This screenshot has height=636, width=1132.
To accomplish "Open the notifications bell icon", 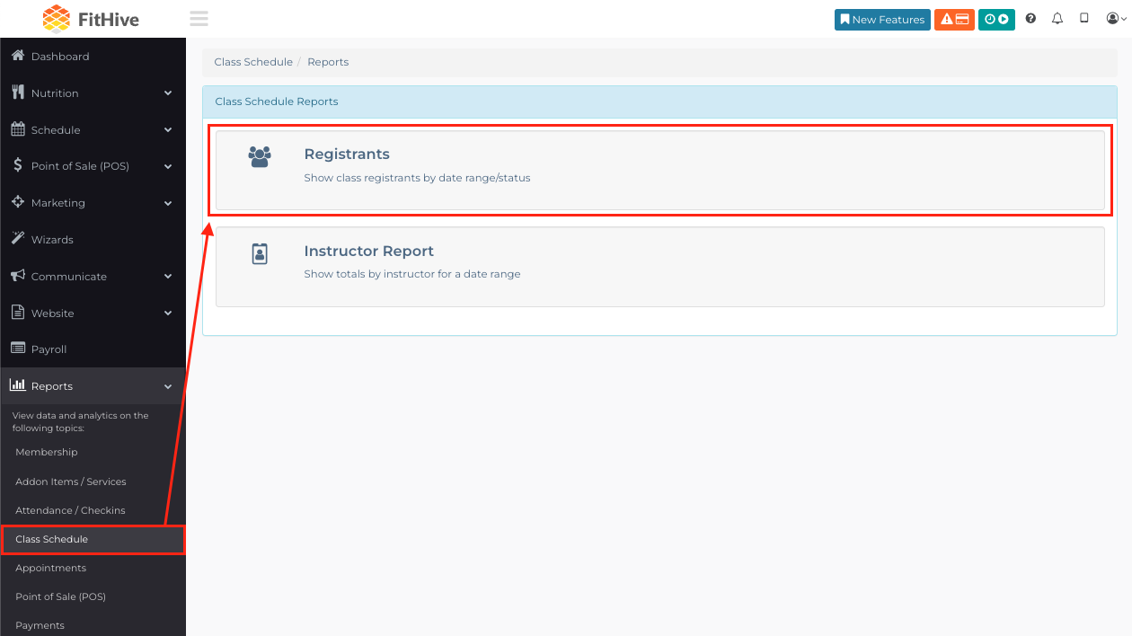I will coord(1057,19).
